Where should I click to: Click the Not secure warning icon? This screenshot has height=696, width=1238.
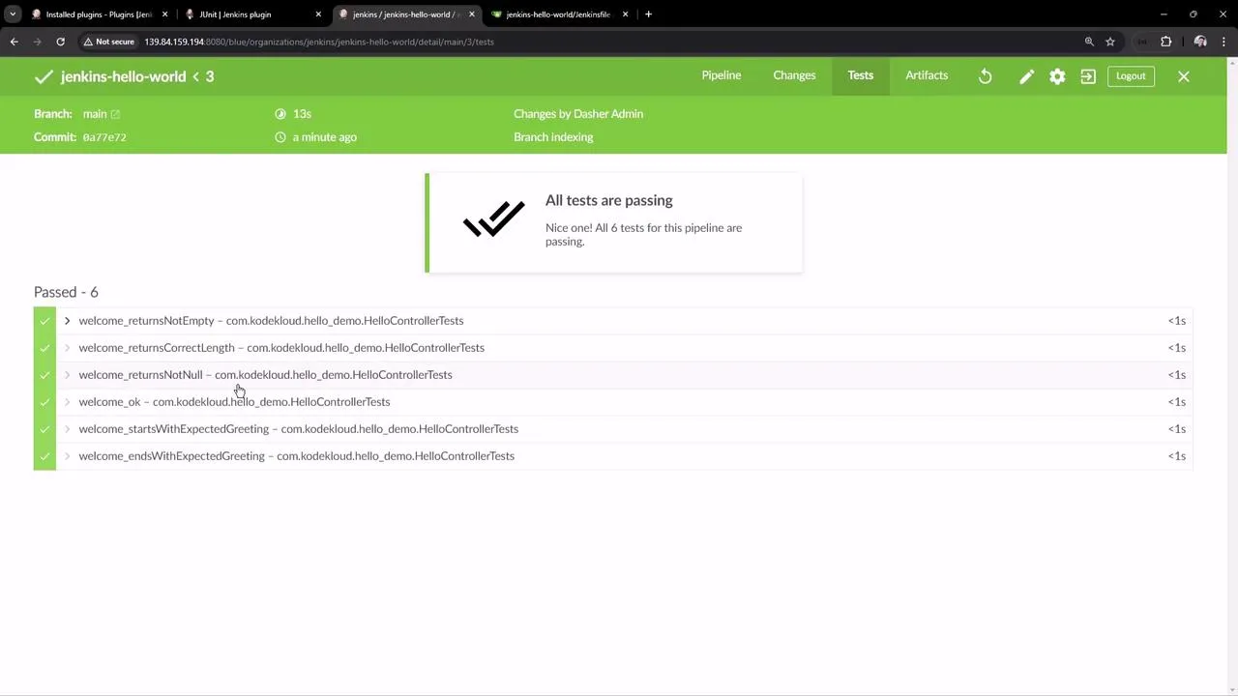86,42
